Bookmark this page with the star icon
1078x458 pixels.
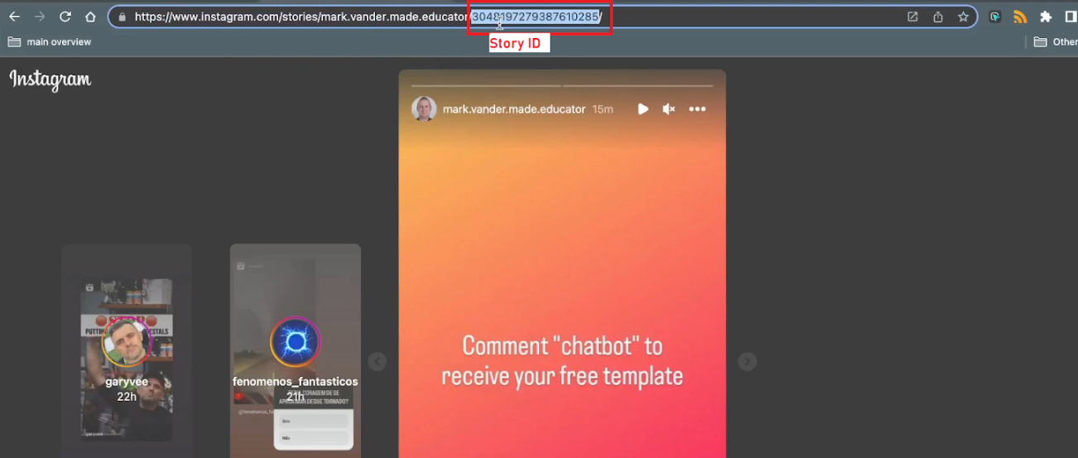963,17
